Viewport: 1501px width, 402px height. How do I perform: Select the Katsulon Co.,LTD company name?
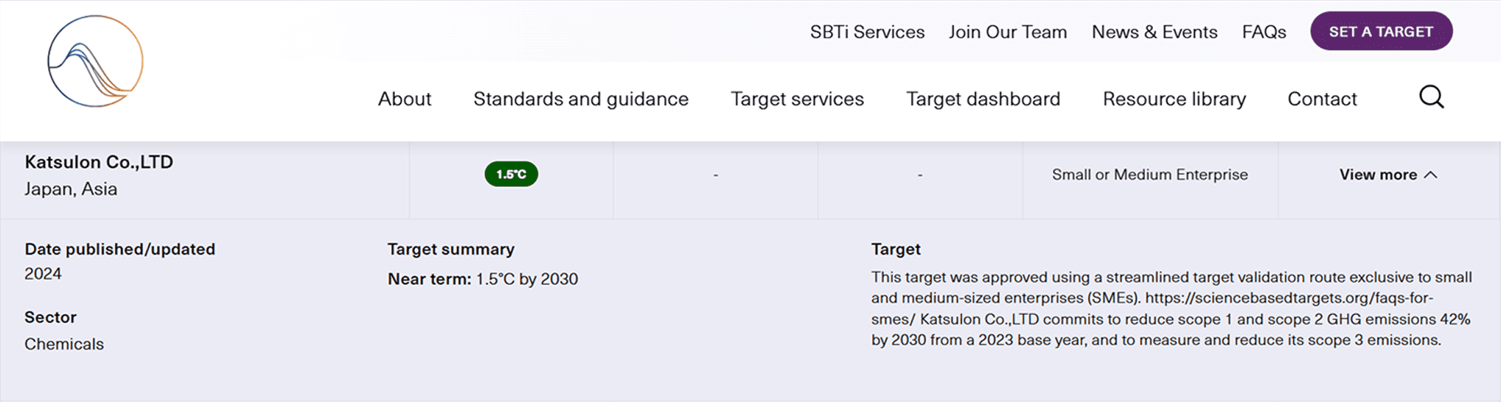[x=99, y=162]
